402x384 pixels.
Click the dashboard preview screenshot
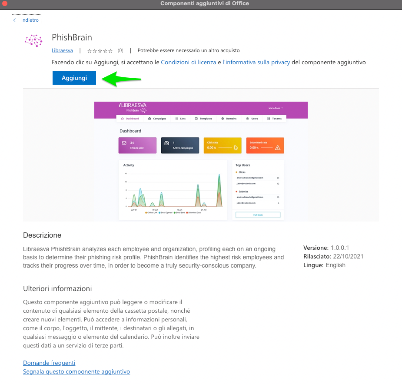pos(201,161)
